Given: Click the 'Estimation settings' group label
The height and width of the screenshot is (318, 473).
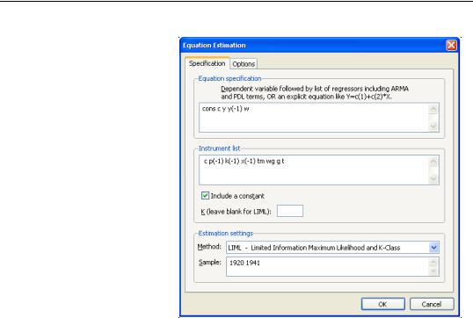Looking at the screenshot, I should pyautogui.click(x=226, y=234).
